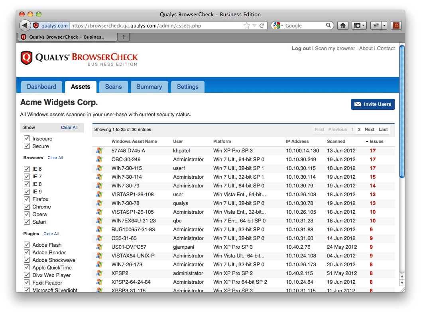Toggle the Safari browser checkbox

[x=27, y=222]
